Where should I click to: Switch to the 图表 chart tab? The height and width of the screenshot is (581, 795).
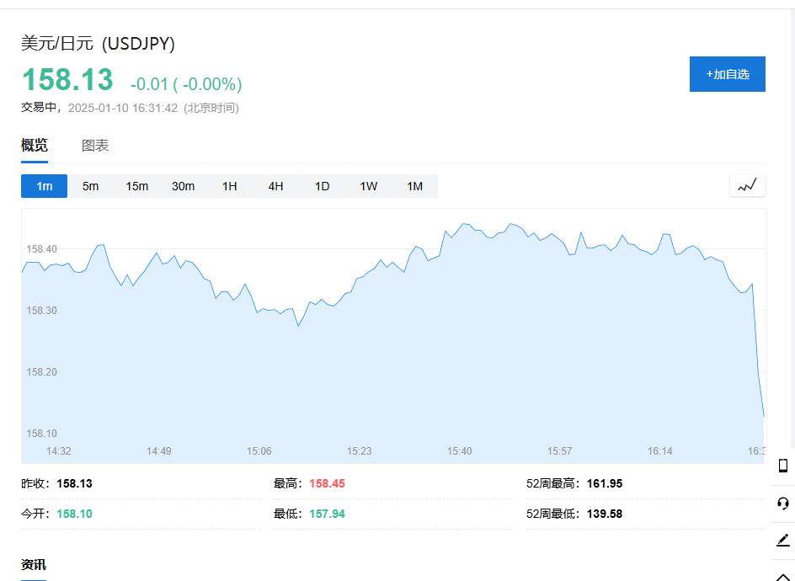click(x=95, y=146)
